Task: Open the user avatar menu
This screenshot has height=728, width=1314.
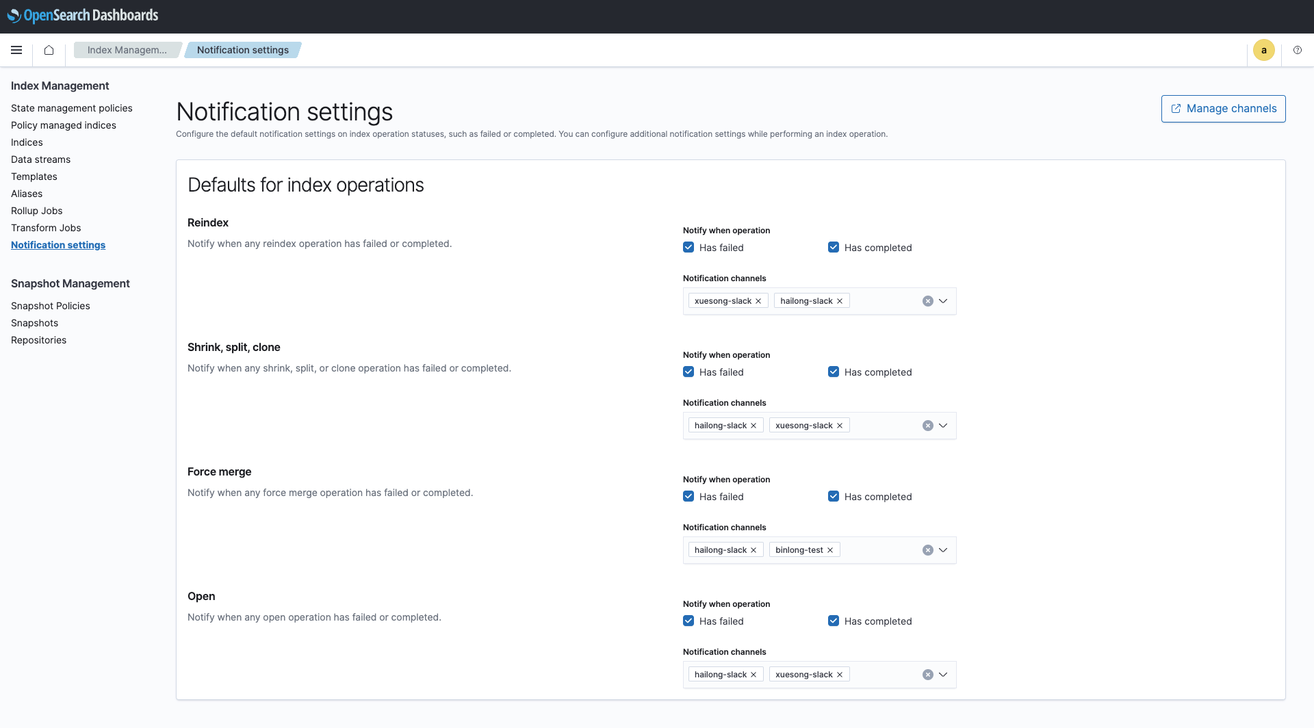Action: (1264, 50)
